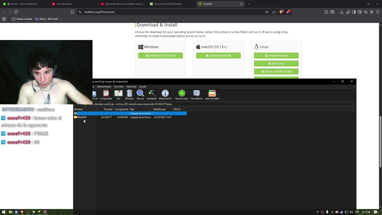Open the tab search icon in toolbar
Image resolution: width=382 pixels, height=215 pixels.
[332, 12]
